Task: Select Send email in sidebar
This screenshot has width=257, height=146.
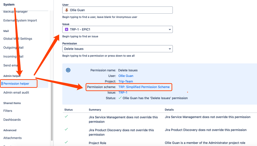Action: click(11, 65)
